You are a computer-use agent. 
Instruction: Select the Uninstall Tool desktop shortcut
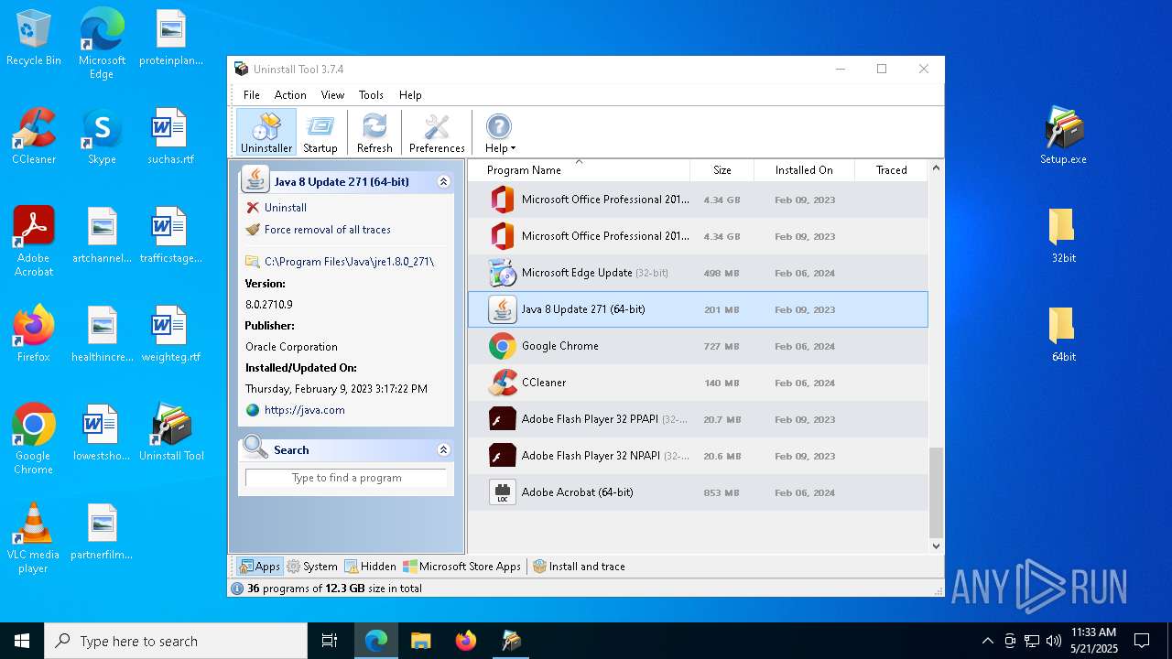tap(172, 433)
